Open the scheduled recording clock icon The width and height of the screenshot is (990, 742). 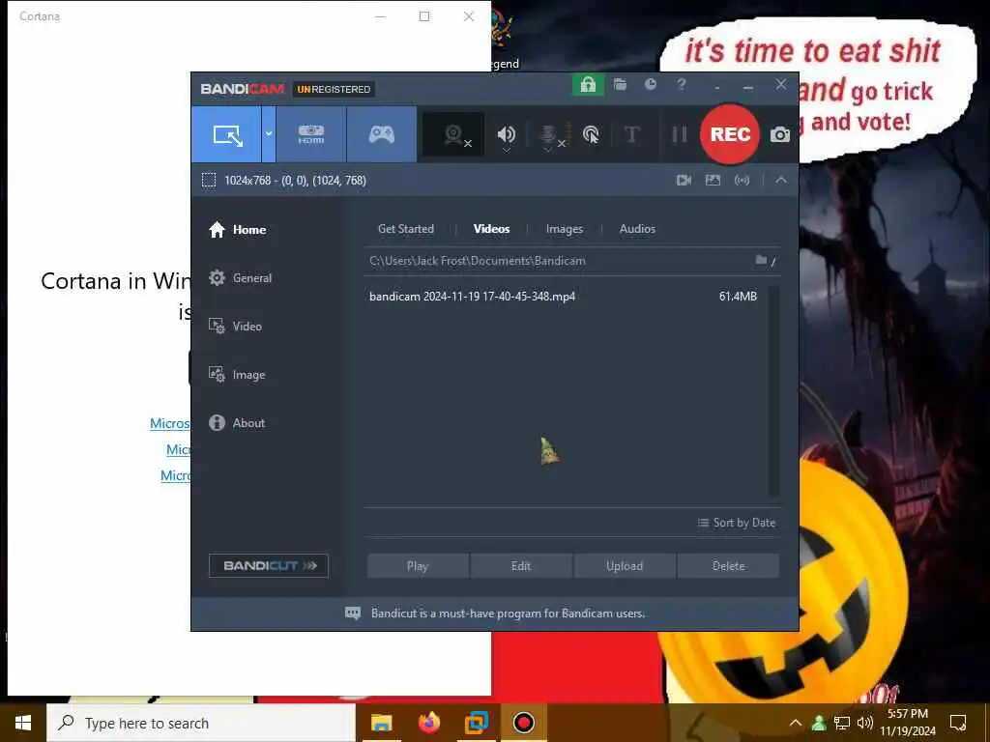(651, 85)
